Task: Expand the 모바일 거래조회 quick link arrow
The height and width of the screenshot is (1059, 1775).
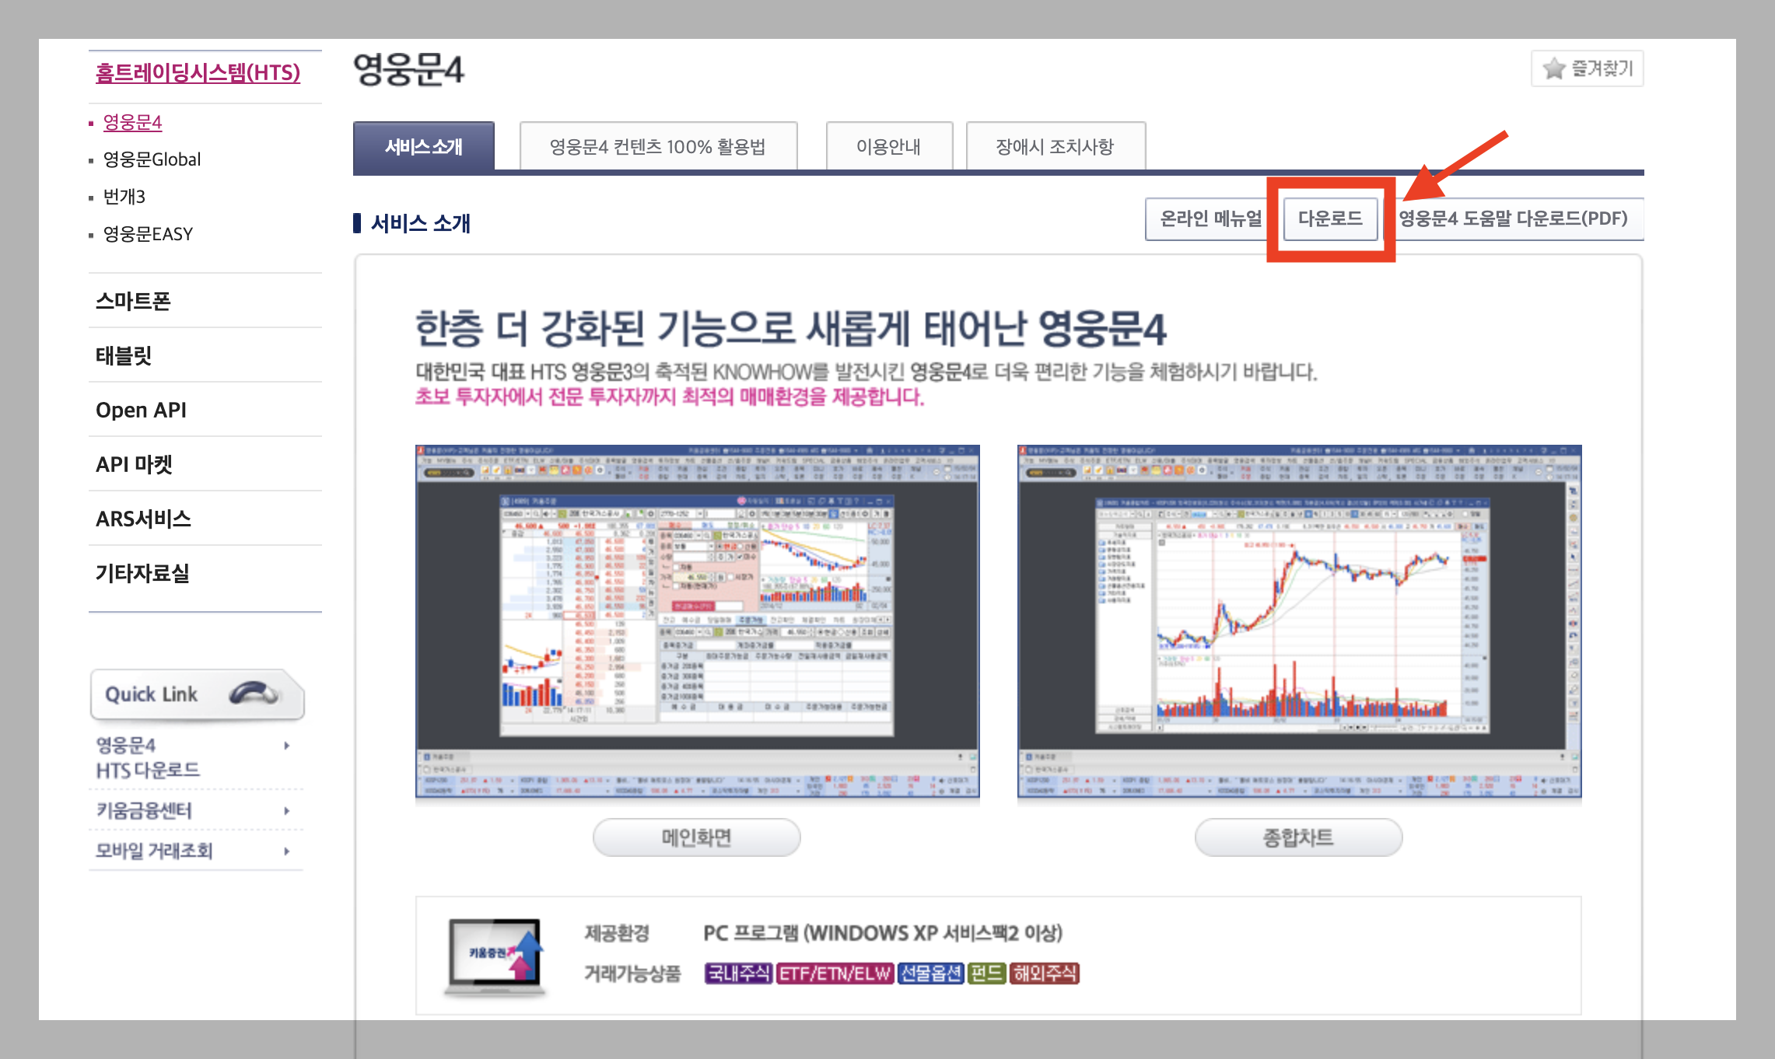Action: pyautogui.click(x=287, y=851)
